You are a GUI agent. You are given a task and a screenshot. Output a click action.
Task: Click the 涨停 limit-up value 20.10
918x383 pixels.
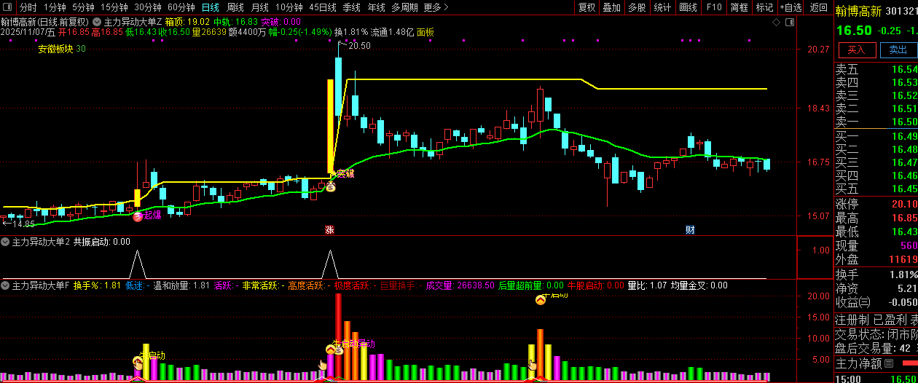tap(904, 205)
